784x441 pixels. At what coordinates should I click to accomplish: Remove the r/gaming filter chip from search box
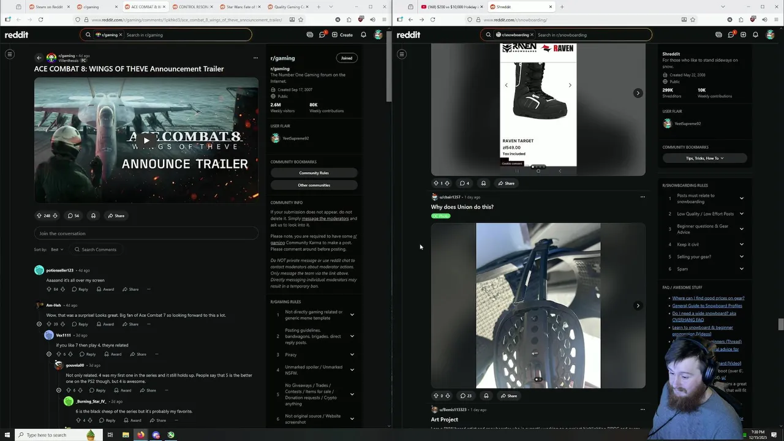(121, 35)
